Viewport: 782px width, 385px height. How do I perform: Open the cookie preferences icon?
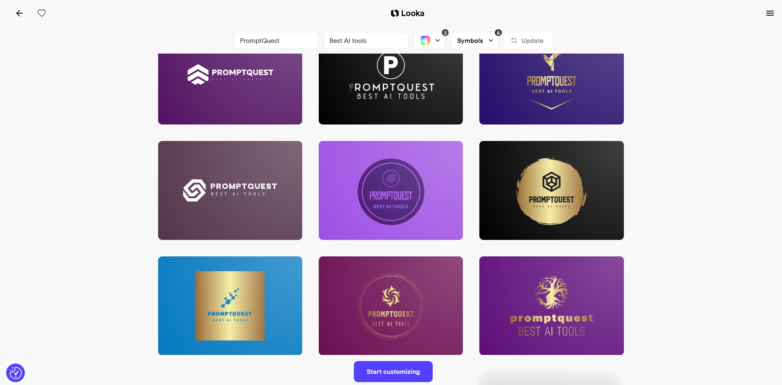click(x=16, y=373)
